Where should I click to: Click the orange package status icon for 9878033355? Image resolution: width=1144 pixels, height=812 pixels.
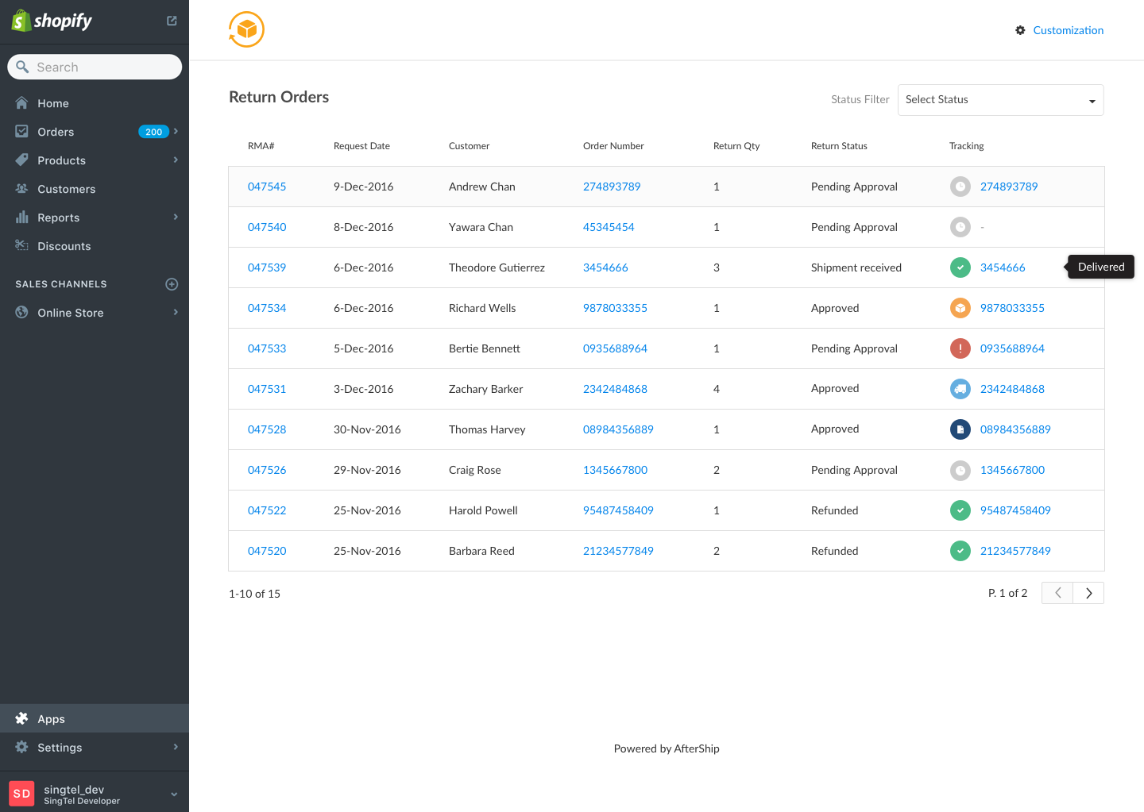click(x=960, y=308)
